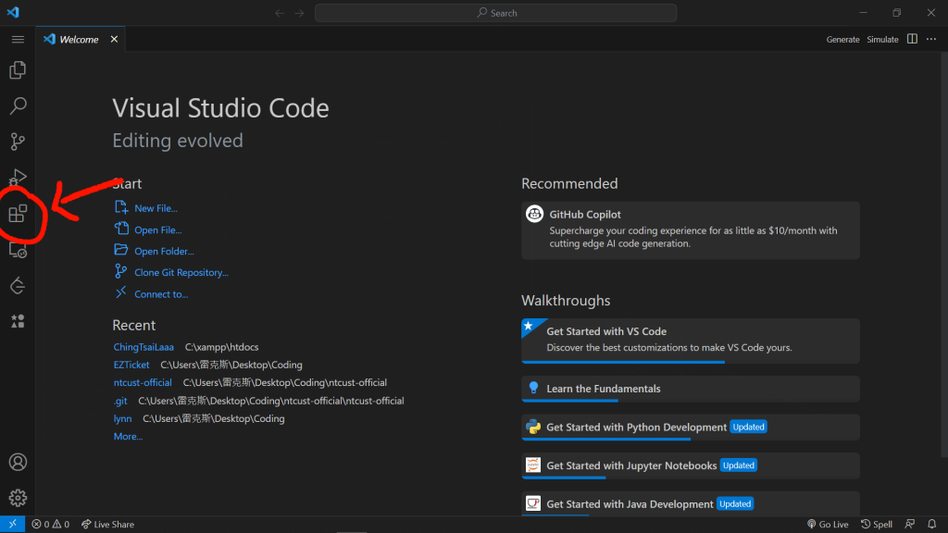The image size is (948, 533).
Task: Open the Extensions view icon
Action: click(x=18, y=214)
